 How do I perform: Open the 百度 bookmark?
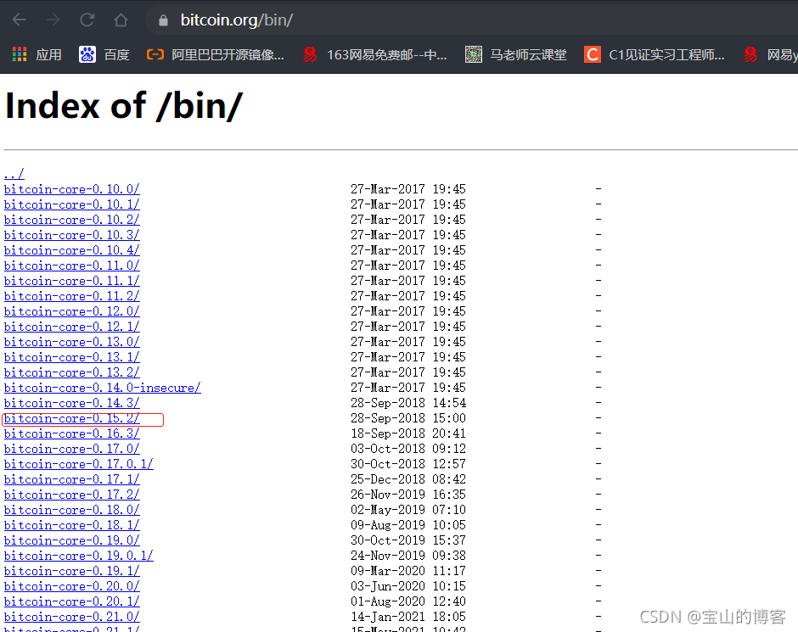[104, 54]
